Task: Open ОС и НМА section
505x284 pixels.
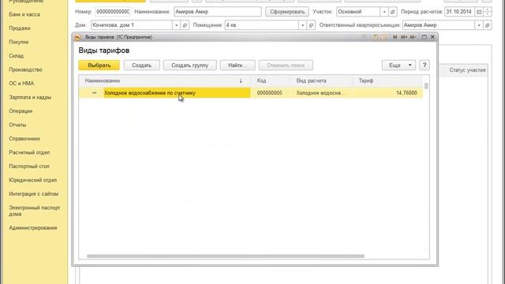Action: (21, 84)
